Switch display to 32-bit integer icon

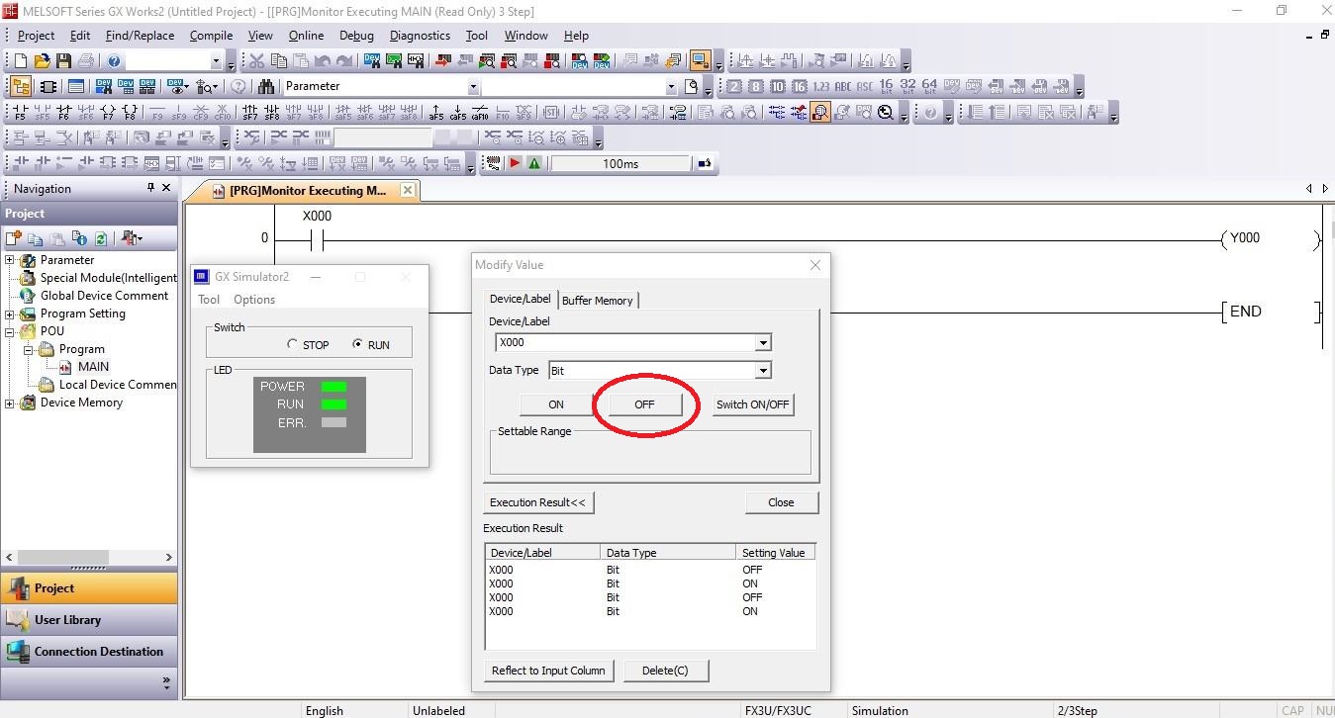point(907,87)
